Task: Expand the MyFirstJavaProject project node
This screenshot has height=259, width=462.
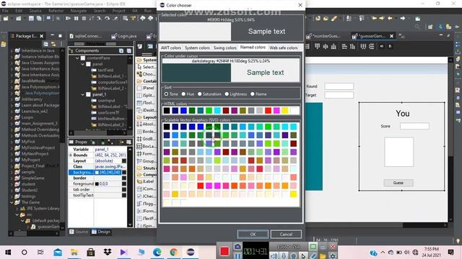Action: tap(12, 147)
